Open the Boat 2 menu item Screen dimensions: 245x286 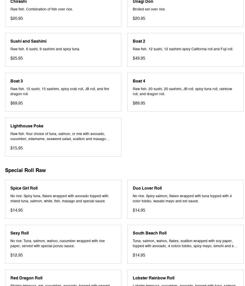point(185,50)
